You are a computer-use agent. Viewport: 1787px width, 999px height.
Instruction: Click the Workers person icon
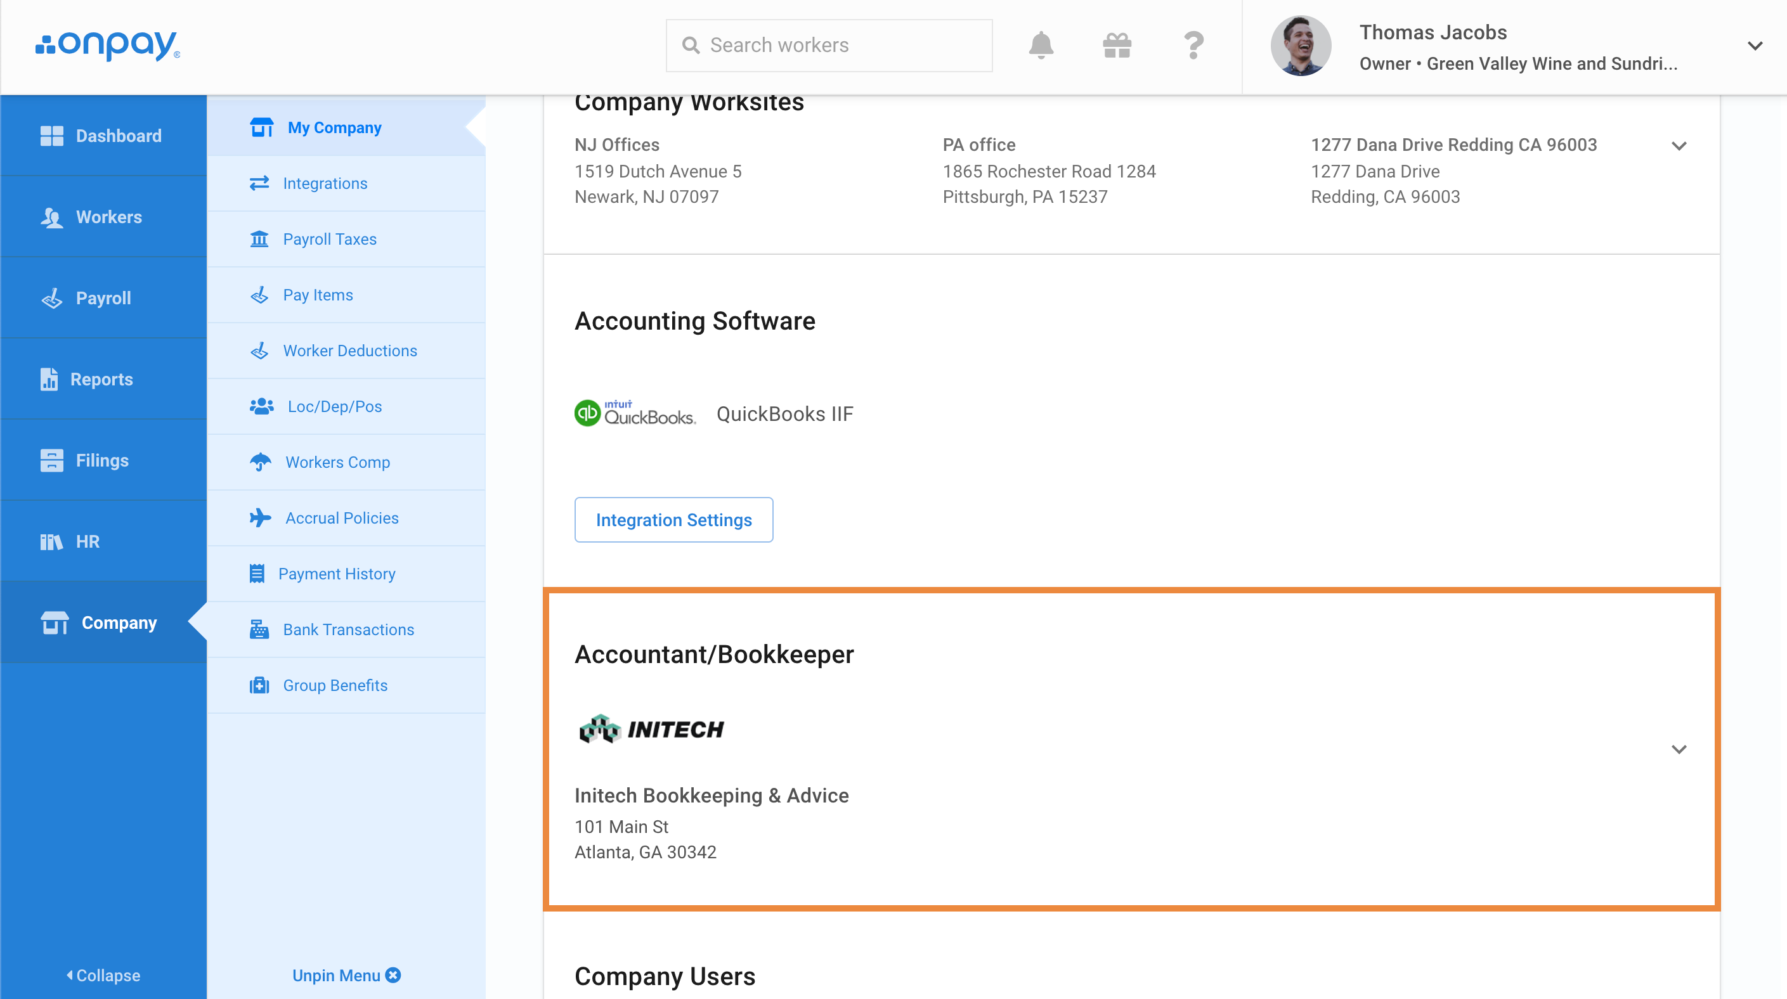(x=51, y=217)
